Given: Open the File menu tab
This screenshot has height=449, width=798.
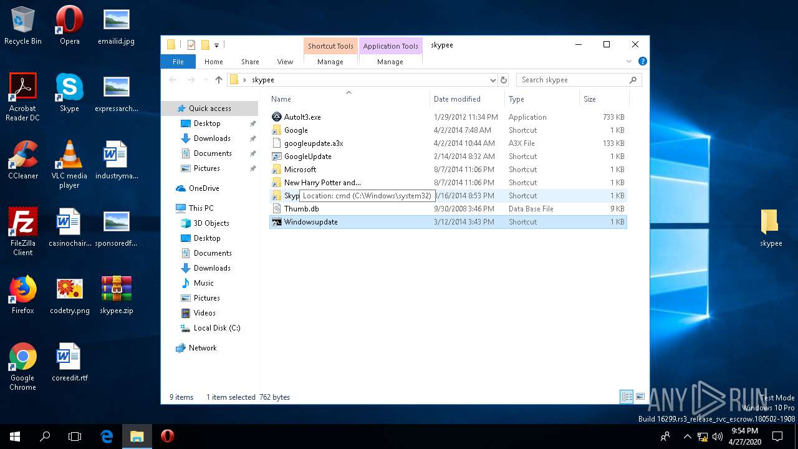Looking at the screenshot, I should click(178, 62).
